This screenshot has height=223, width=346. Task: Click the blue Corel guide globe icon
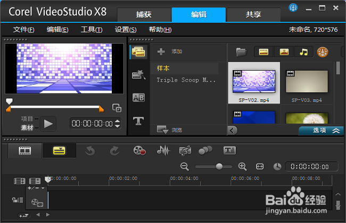pos(293,8)
